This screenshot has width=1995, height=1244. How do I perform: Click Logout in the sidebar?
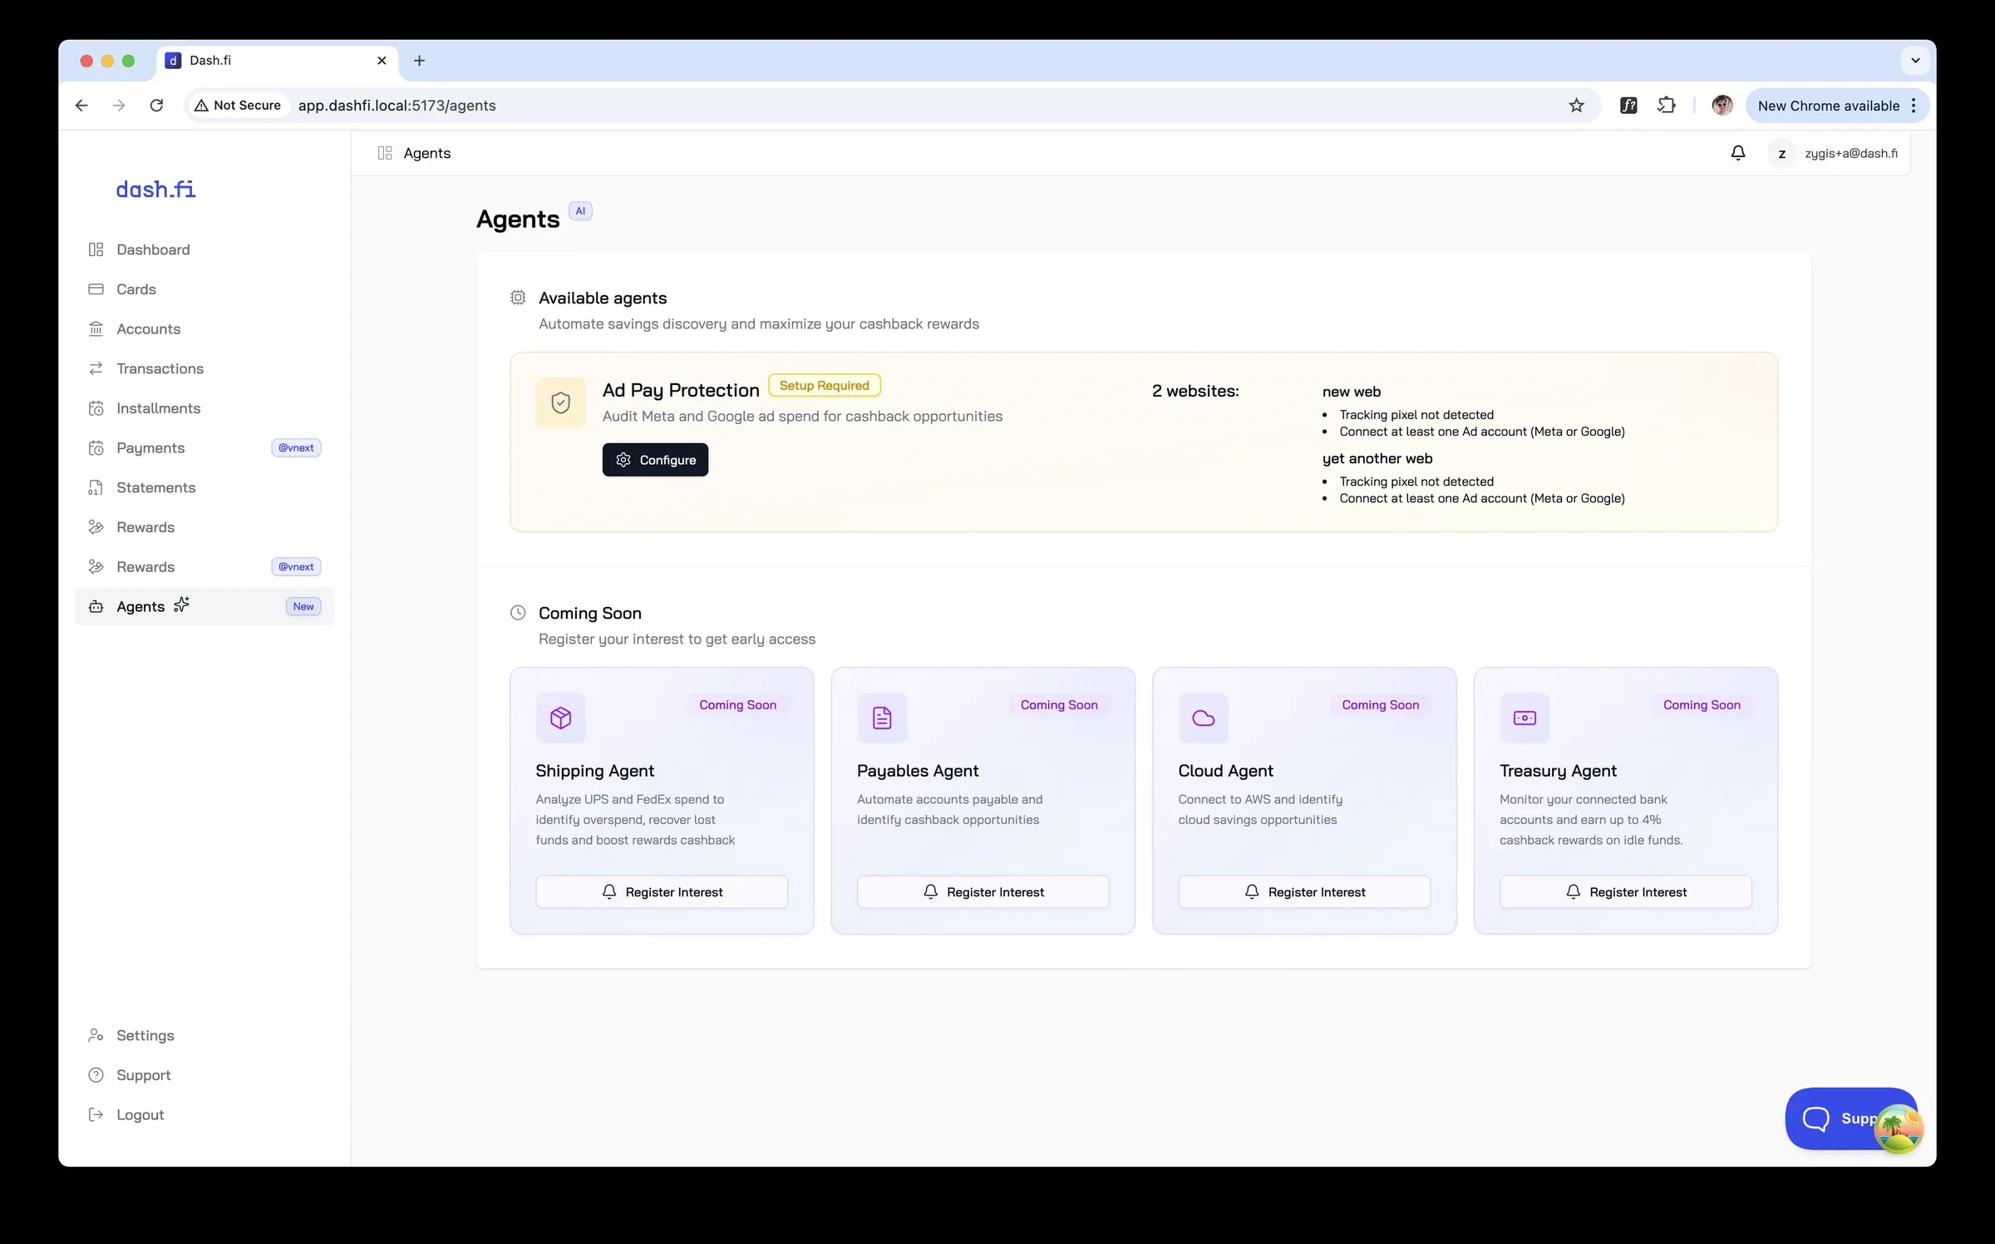point(204,1115)
